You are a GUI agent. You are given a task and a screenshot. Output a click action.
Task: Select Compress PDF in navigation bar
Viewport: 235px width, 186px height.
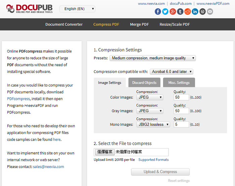(106, 24)
